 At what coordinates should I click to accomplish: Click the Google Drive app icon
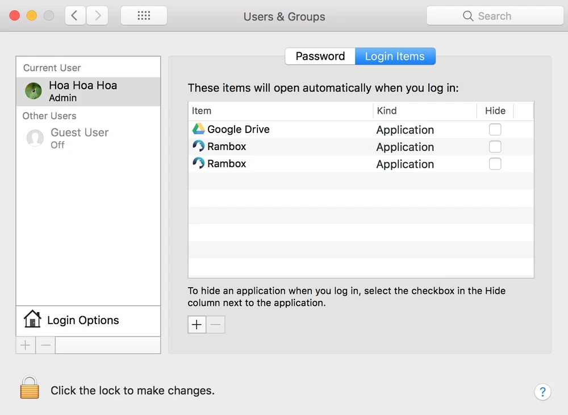[198, 130]
